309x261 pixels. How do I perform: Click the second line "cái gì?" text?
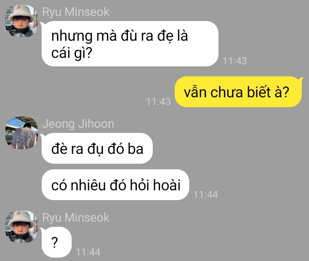point(72,53)
